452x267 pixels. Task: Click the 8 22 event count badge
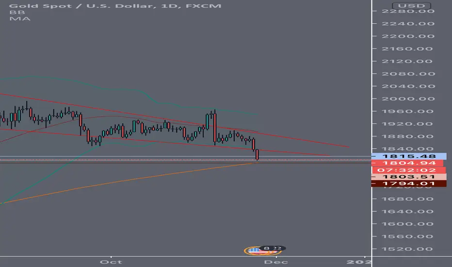tap(273, 248)
